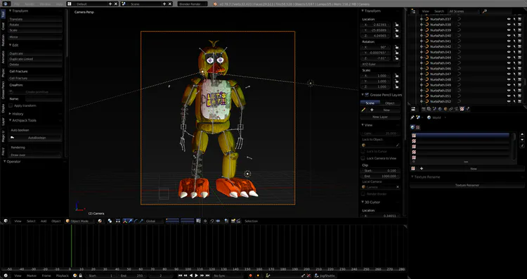This screenshot has width=527, height=279.
Task: Click the red auto-keyframe record icon
Action: [250, 275]
